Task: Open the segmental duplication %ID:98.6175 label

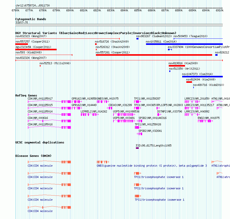Action: click(x=154, y=145)
